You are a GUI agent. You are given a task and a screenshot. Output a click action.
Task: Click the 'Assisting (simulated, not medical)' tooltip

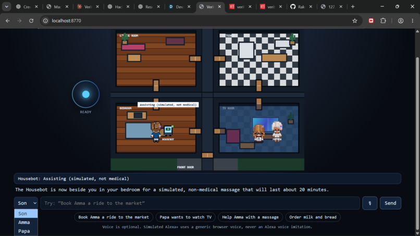click(168, 105)
